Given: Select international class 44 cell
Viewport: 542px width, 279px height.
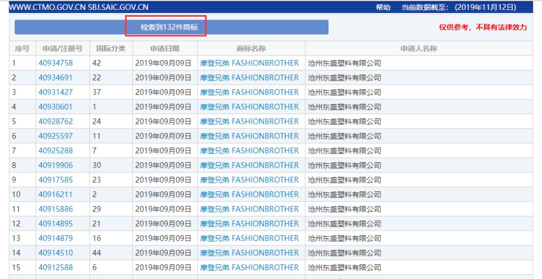Looking at the screenshot, I should click(111, 253).
